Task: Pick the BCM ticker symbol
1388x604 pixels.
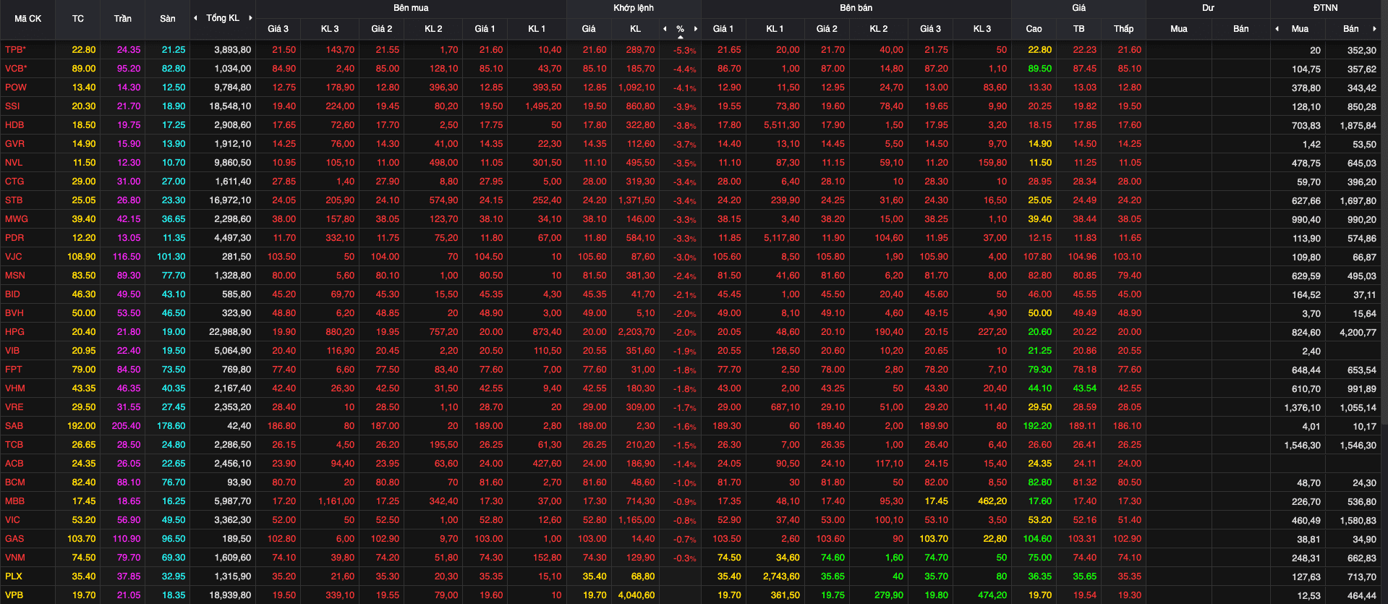Action: coord(14,482)
